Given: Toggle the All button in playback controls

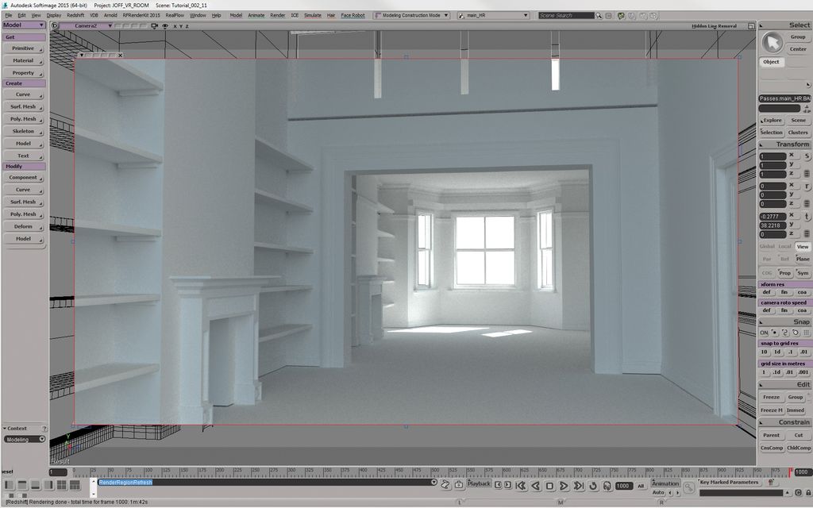Looking at the screenshot, I should click(x=641, y=487).
